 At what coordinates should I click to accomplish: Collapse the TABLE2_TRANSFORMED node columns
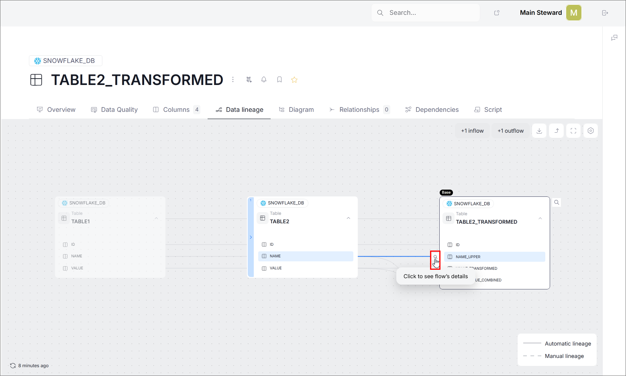coord(540,218)
